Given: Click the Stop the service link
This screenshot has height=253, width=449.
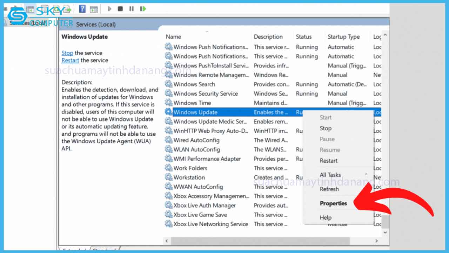Looking at the screenshot, I should (67, 53).
